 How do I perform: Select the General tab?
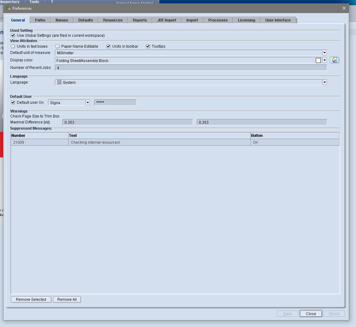tap(18, 20)
